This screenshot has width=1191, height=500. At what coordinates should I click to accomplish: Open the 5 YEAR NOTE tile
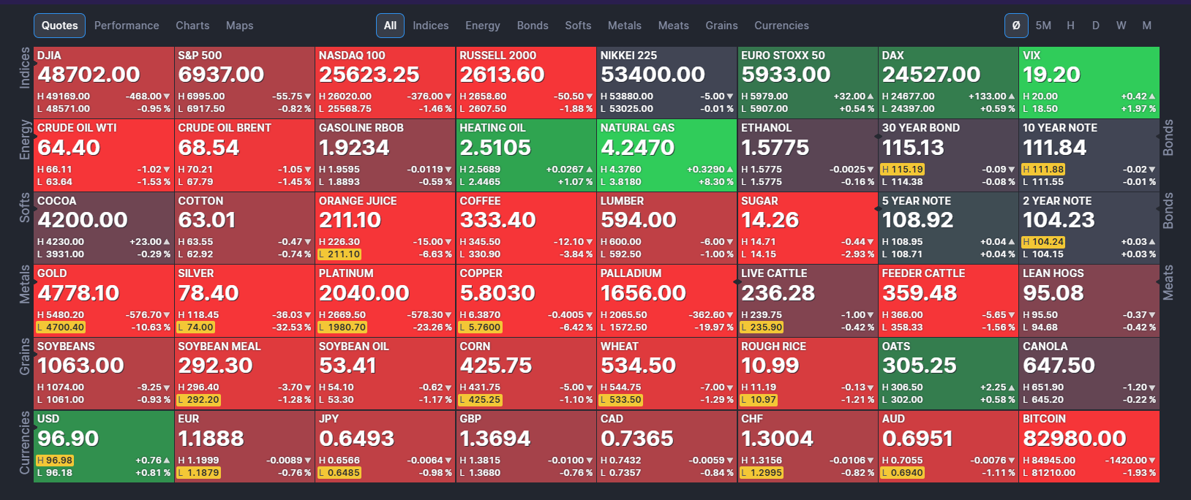948,228
